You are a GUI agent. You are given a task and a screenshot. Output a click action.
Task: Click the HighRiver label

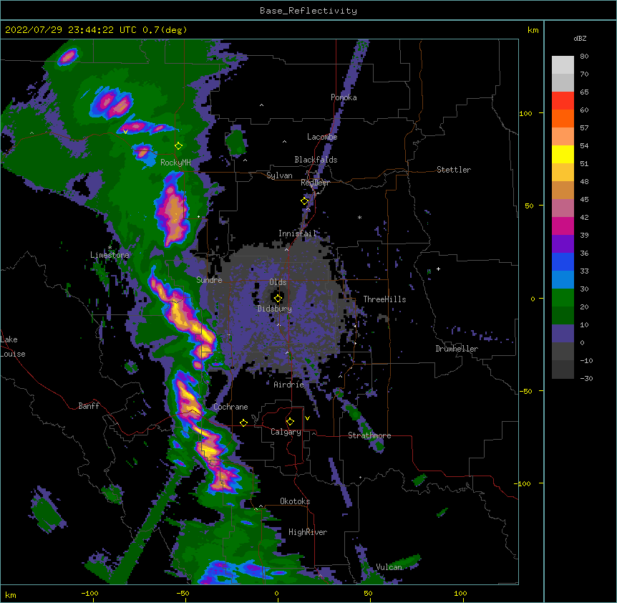click(x=308, y=532)
